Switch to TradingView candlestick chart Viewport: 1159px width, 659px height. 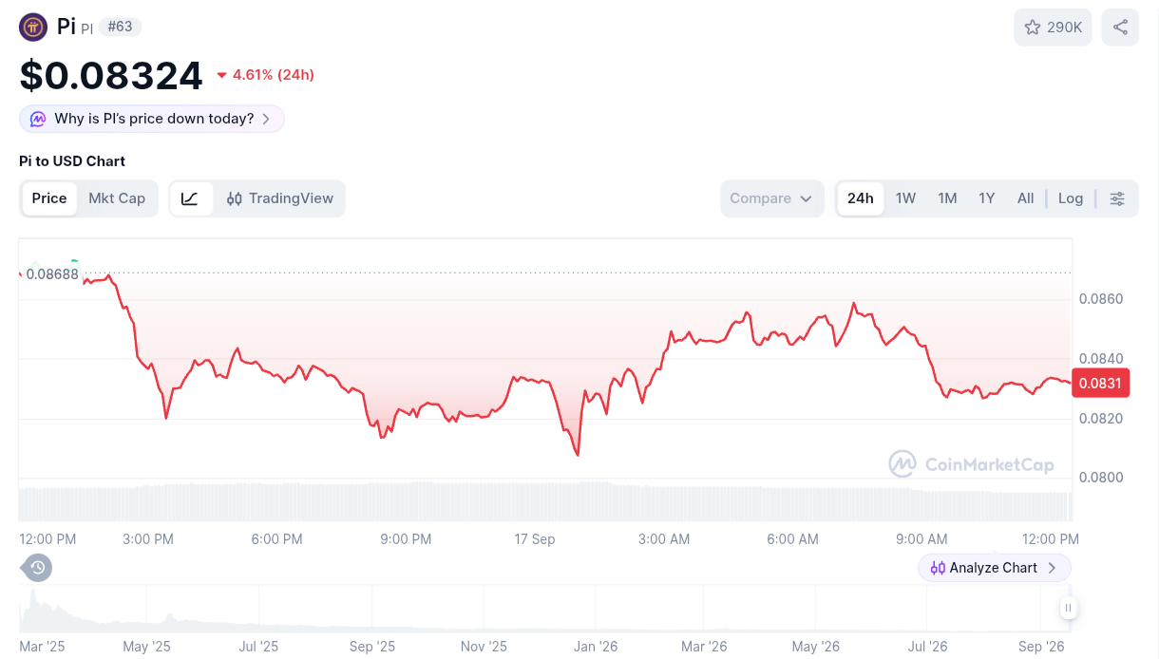[x=279, y=198]
